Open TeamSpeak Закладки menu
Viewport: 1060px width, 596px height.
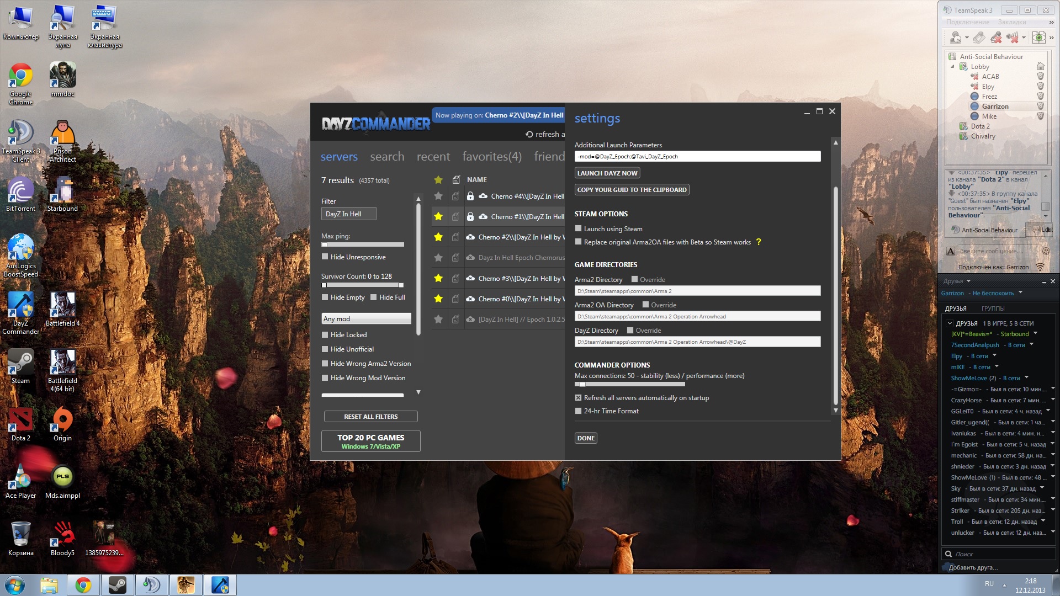[x=1012, y=22]
